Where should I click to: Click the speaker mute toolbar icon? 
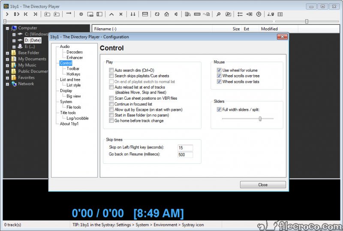pos(176,14)
